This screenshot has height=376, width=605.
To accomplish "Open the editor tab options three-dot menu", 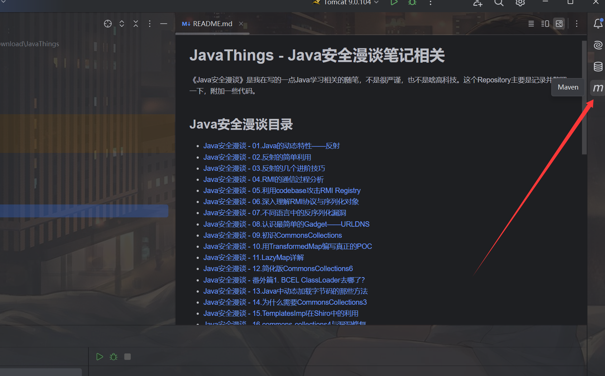I will (x=576, y=24).
